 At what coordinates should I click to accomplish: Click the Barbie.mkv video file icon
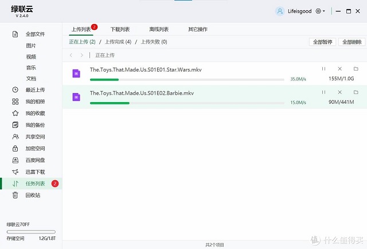point(76,97)
